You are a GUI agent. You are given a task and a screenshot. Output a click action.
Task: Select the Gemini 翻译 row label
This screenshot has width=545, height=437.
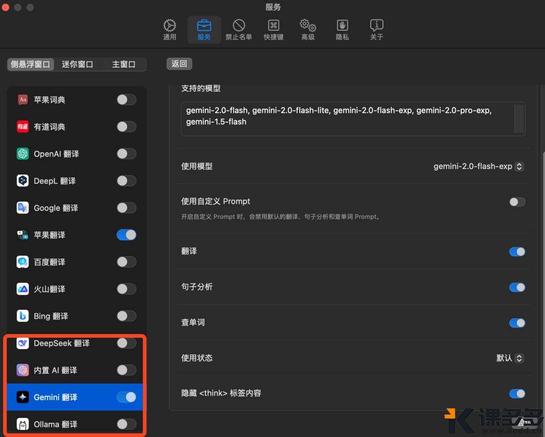tap(56, 397)
